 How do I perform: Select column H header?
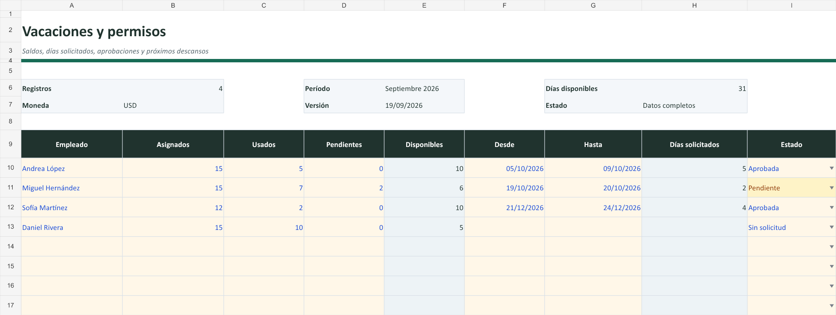pos(695,5)
